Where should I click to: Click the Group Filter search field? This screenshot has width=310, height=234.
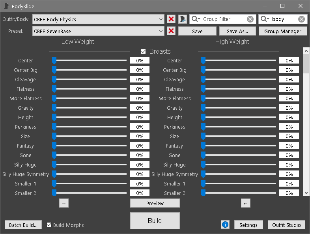pos(223,19)
